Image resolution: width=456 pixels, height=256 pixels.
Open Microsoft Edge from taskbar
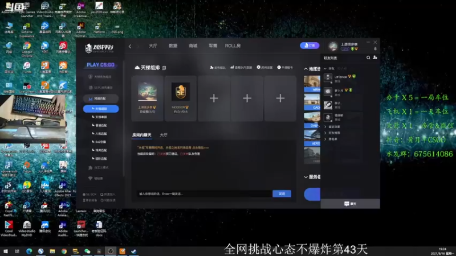click(x=29, y=251)
